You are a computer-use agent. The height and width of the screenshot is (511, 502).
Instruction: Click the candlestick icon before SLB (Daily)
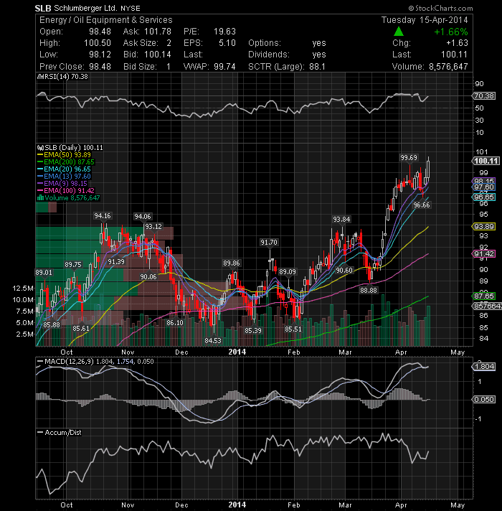click(x=40, y=148)
